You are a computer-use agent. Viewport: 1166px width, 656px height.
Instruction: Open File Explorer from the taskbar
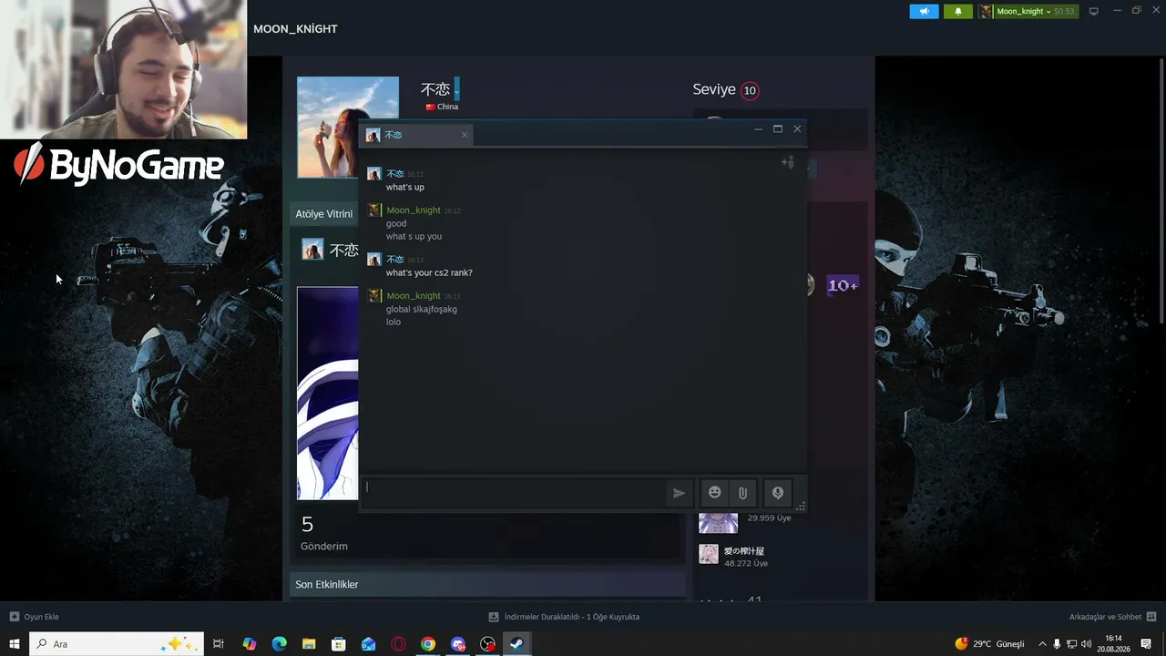(x=309, y=644)
